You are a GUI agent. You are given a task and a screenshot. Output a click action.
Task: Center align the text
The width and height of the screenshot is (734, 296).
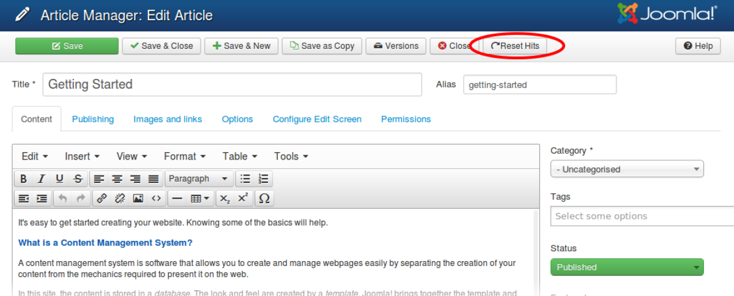click(117, 179)
